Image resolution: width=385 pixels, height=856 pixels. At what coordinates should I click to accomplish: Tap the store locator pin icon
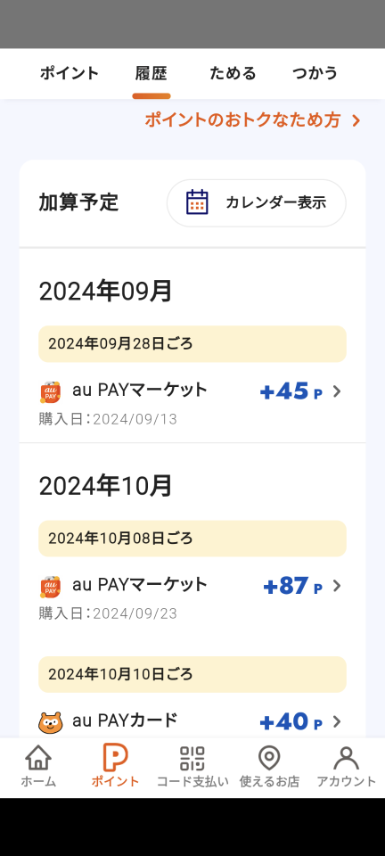[x=269, y=758]
